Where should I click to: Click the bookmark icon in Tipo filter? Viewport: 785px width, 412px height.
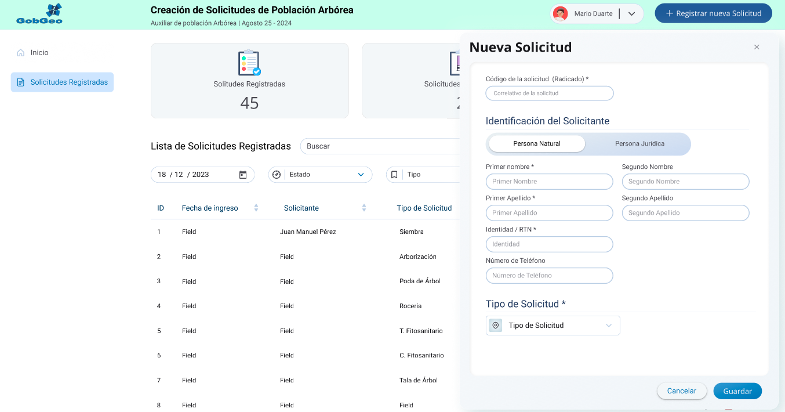pos(394,175)
